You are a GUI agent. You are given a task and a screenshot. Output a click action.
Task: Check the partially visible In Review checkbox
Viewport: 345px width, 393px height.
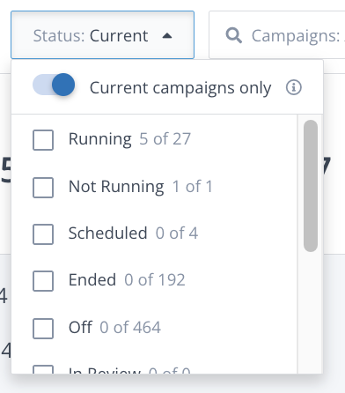click(43, 369)
